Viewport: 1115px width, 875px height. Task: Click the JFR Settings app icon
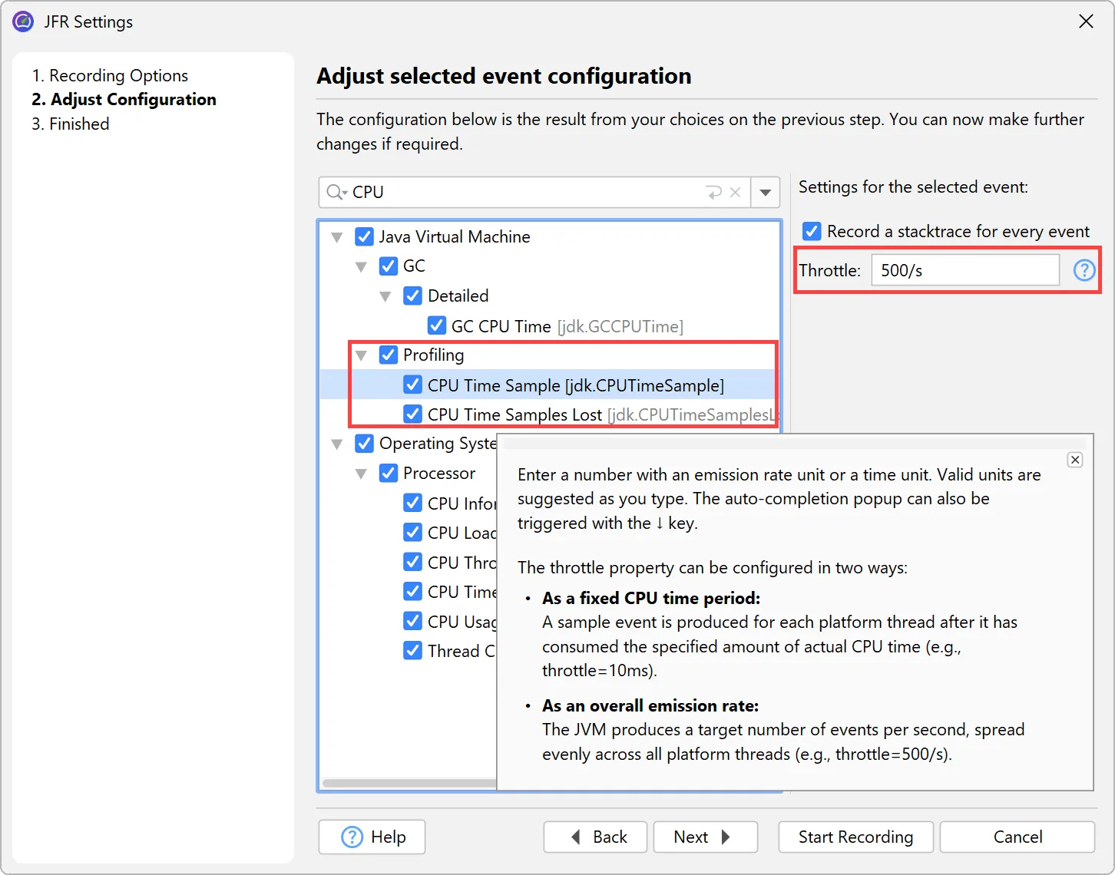pos(23,21)
